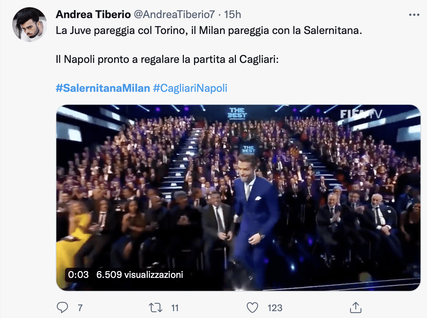427x318 pixels.
Task: Retweet using the retweet arrows icon
Action: pos(155,308)
